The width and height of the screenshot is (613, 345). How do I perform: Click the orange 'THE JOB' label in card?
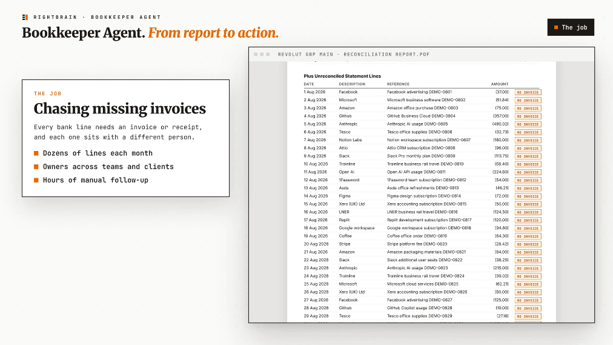click(48, 93)
